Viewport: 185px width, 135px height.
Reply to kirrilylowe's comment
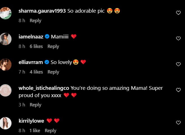pyautogui.click(x=51, y=131)
